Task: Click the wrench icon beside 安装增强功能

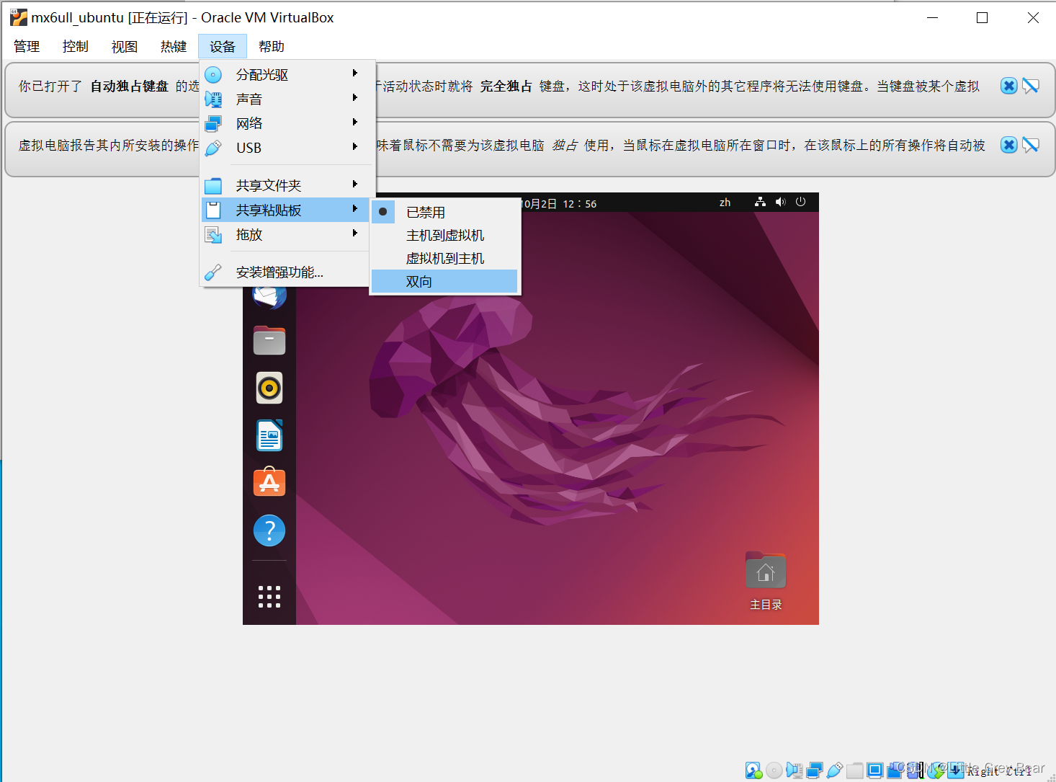Action: [x=213, y=272]
